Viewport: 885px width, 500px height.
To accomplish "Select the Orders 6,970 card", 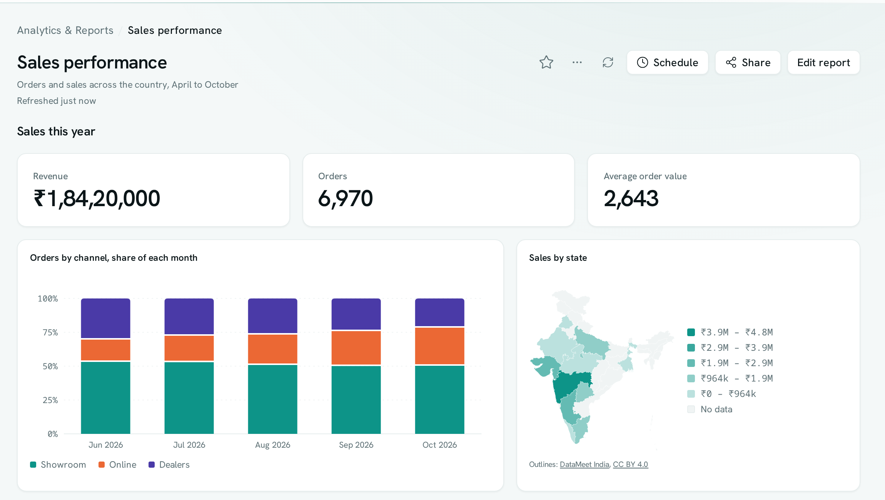I will click(x=439, y=190).
